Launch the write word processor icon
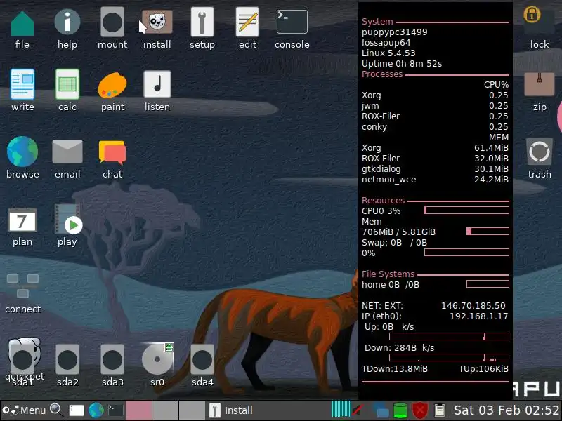The image size is (562, 421). click(x=22, y=84)
